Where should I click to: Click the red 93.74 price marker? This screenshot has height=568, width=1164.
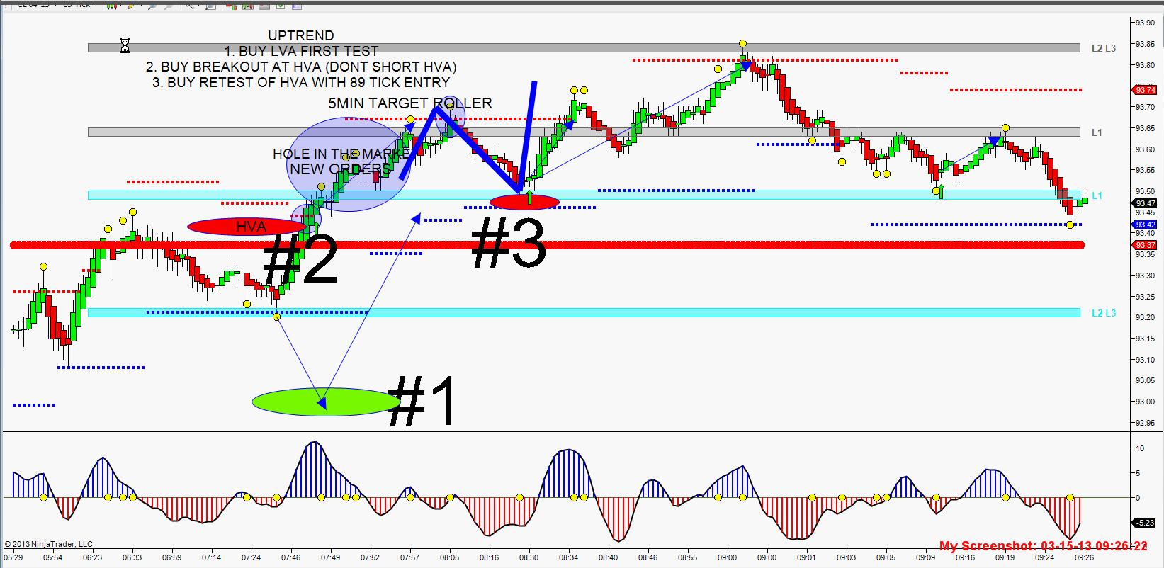[1145, 90]
